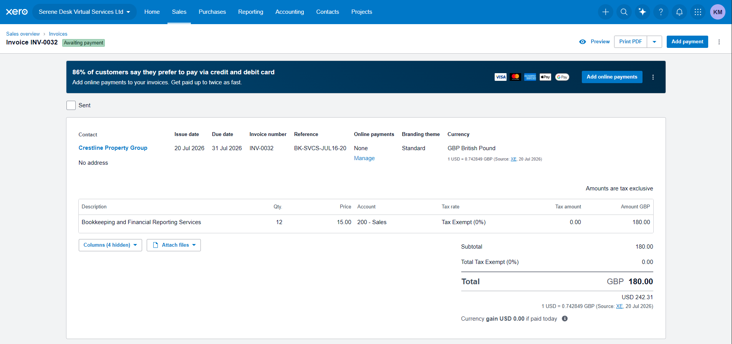
Task: Open the KM user avatar menu
Action: (718, 12)
